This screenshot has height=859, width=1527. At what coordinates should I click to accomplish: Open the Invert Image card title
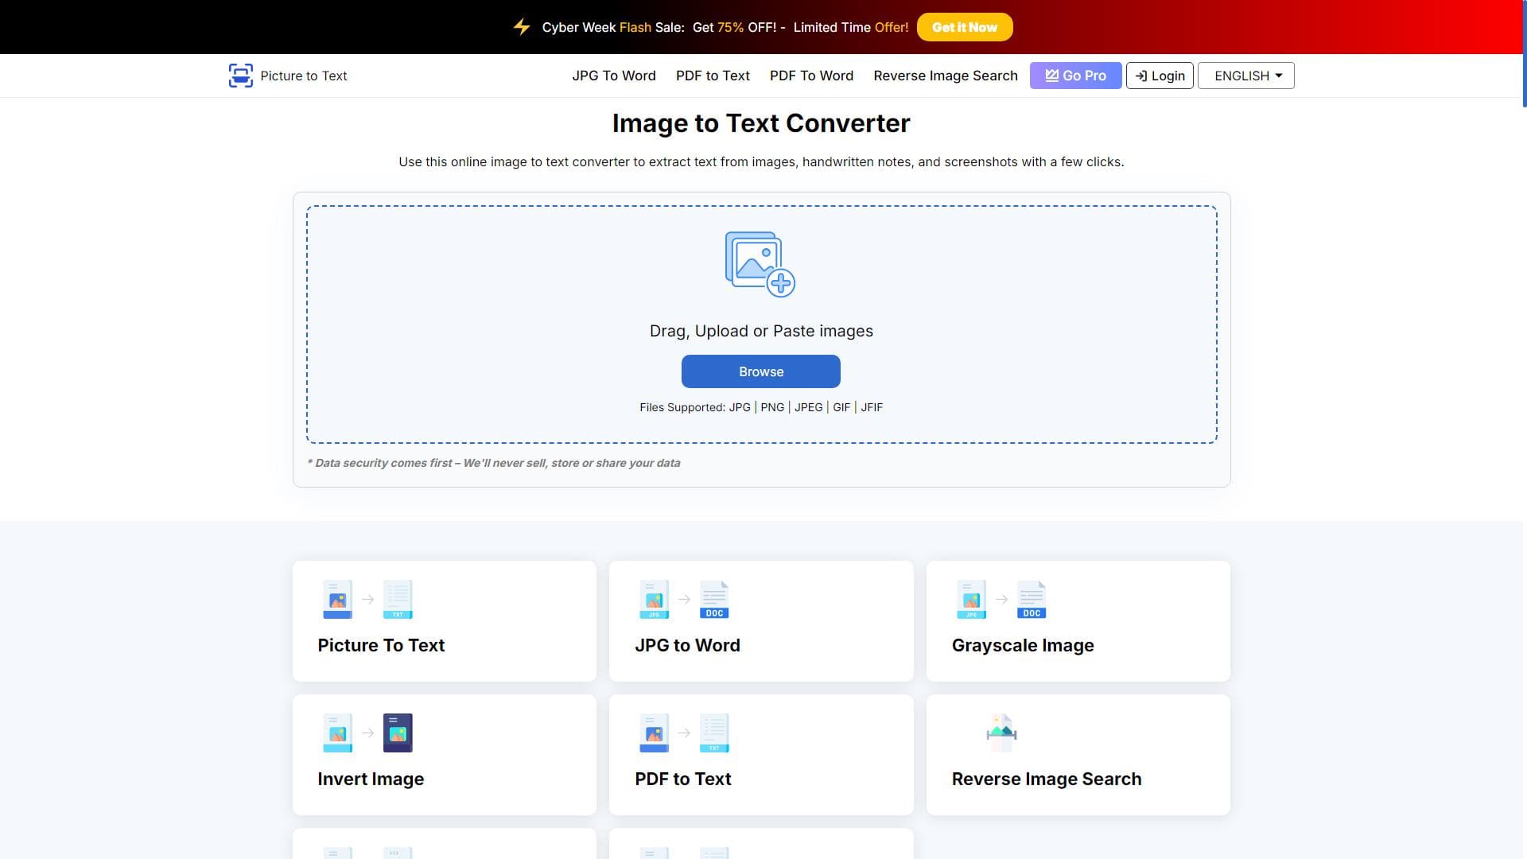[x=371, y=779]
